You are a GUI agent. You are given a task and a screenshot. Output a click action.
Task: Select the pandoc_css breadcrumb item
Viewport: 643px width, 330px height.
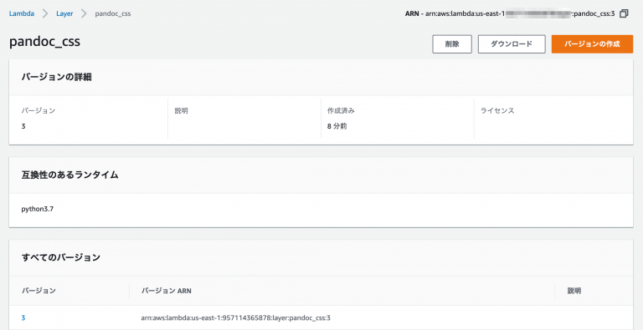113,13
